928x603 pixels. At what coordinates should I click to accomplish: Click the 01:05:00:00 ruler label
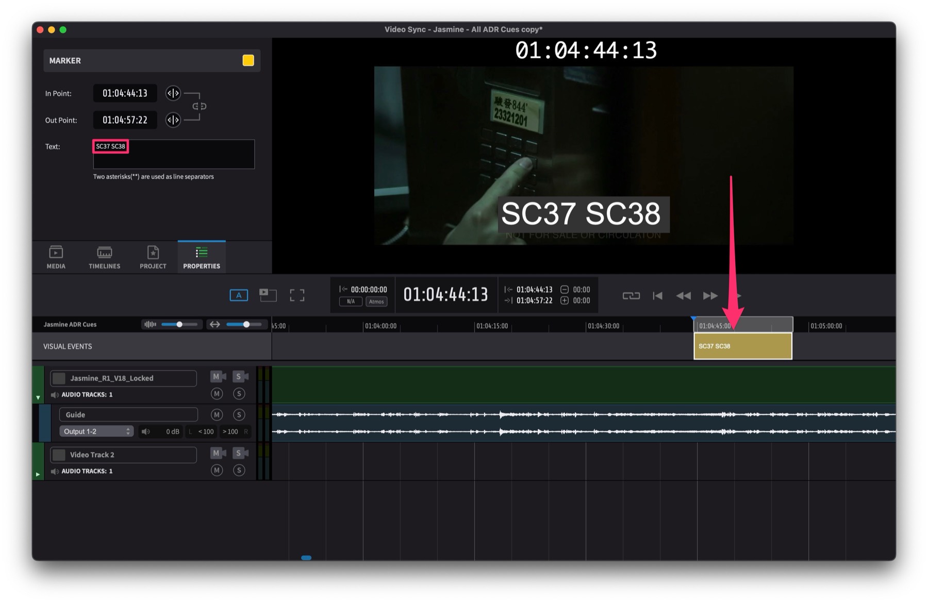pos(826,326)
